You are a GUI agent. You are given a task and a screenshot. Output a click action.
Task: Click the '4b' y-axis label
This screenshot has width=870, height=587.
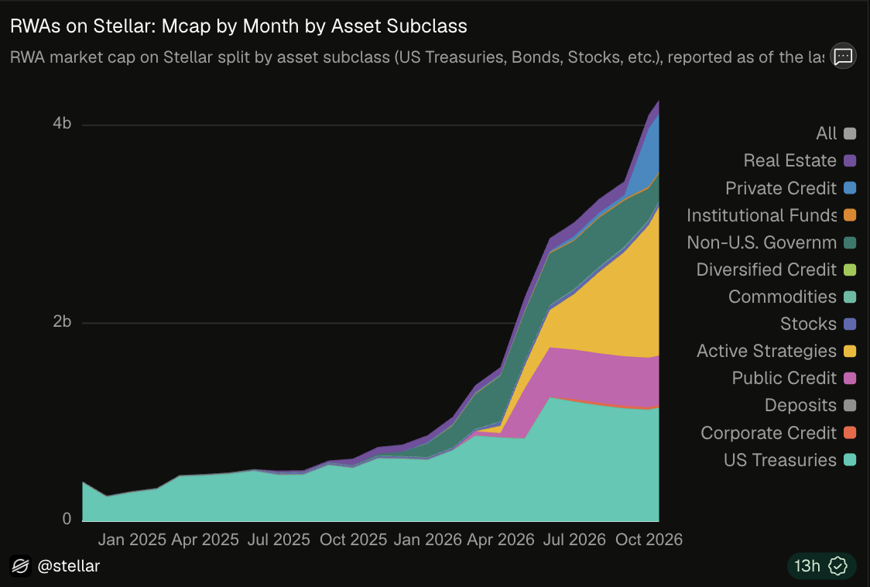pos(62,123)
